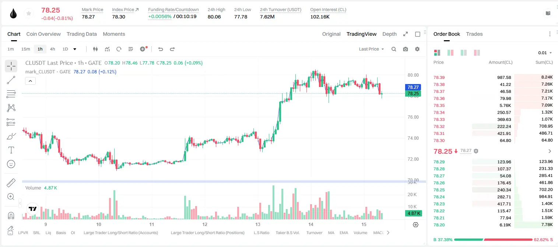
Task: Open more timeframe options dropdown arrow
Action: (75, 49)
